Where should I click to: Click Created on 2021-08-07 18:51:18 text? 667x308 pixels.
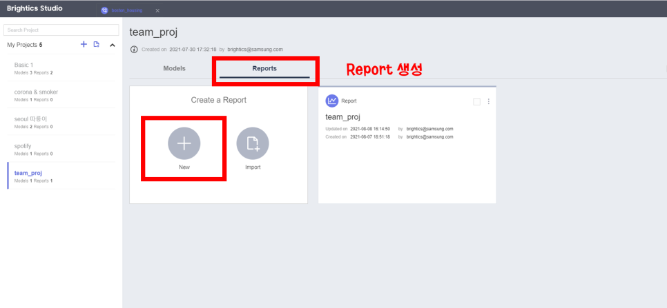tap(358, 137)
